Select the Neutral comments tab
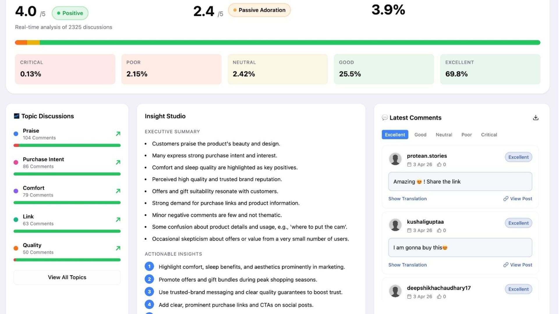Viewport: 559px width, 314px height. [444, 135]
